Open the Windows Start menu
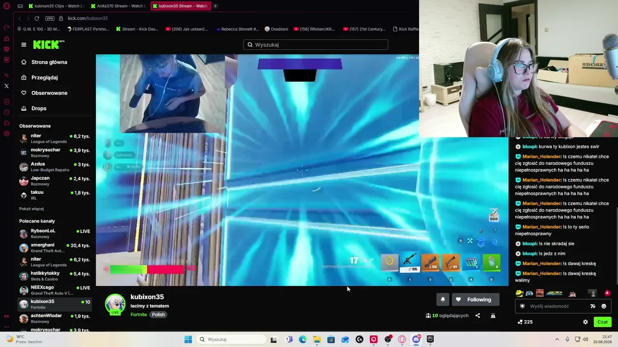The width and height of the screenshot is (618, 347). [188, 339]
